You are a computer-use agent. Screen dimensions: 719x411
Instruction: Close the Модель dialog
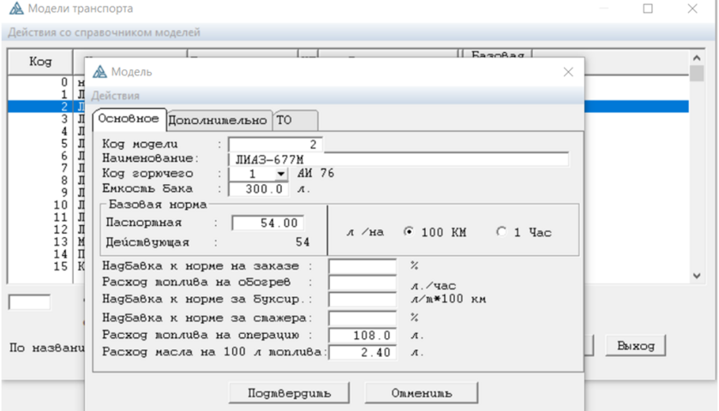(568, 72)
